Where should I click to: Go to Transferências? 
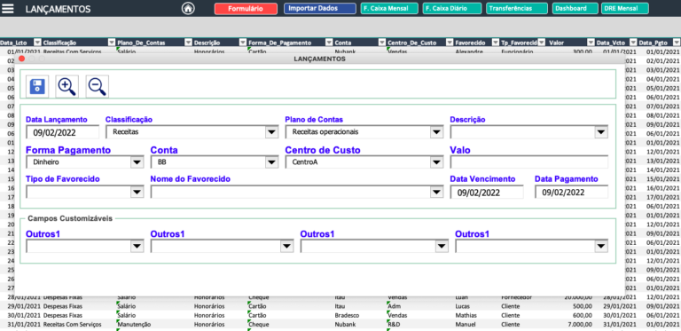point(517,9)
